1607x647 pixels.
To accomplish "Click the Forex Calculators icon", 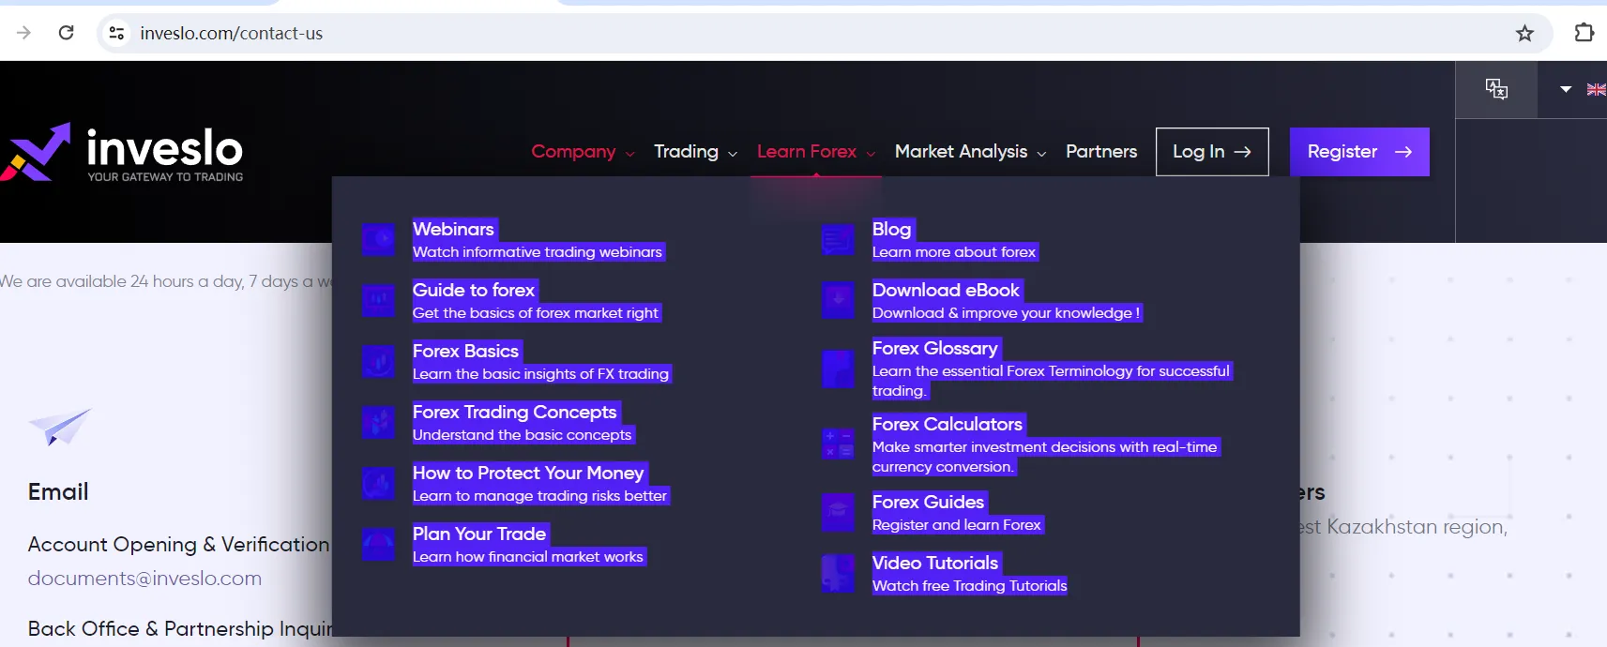I will coord(838,444).
